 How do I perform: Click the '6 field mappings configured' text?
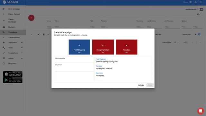coord(107,62)
